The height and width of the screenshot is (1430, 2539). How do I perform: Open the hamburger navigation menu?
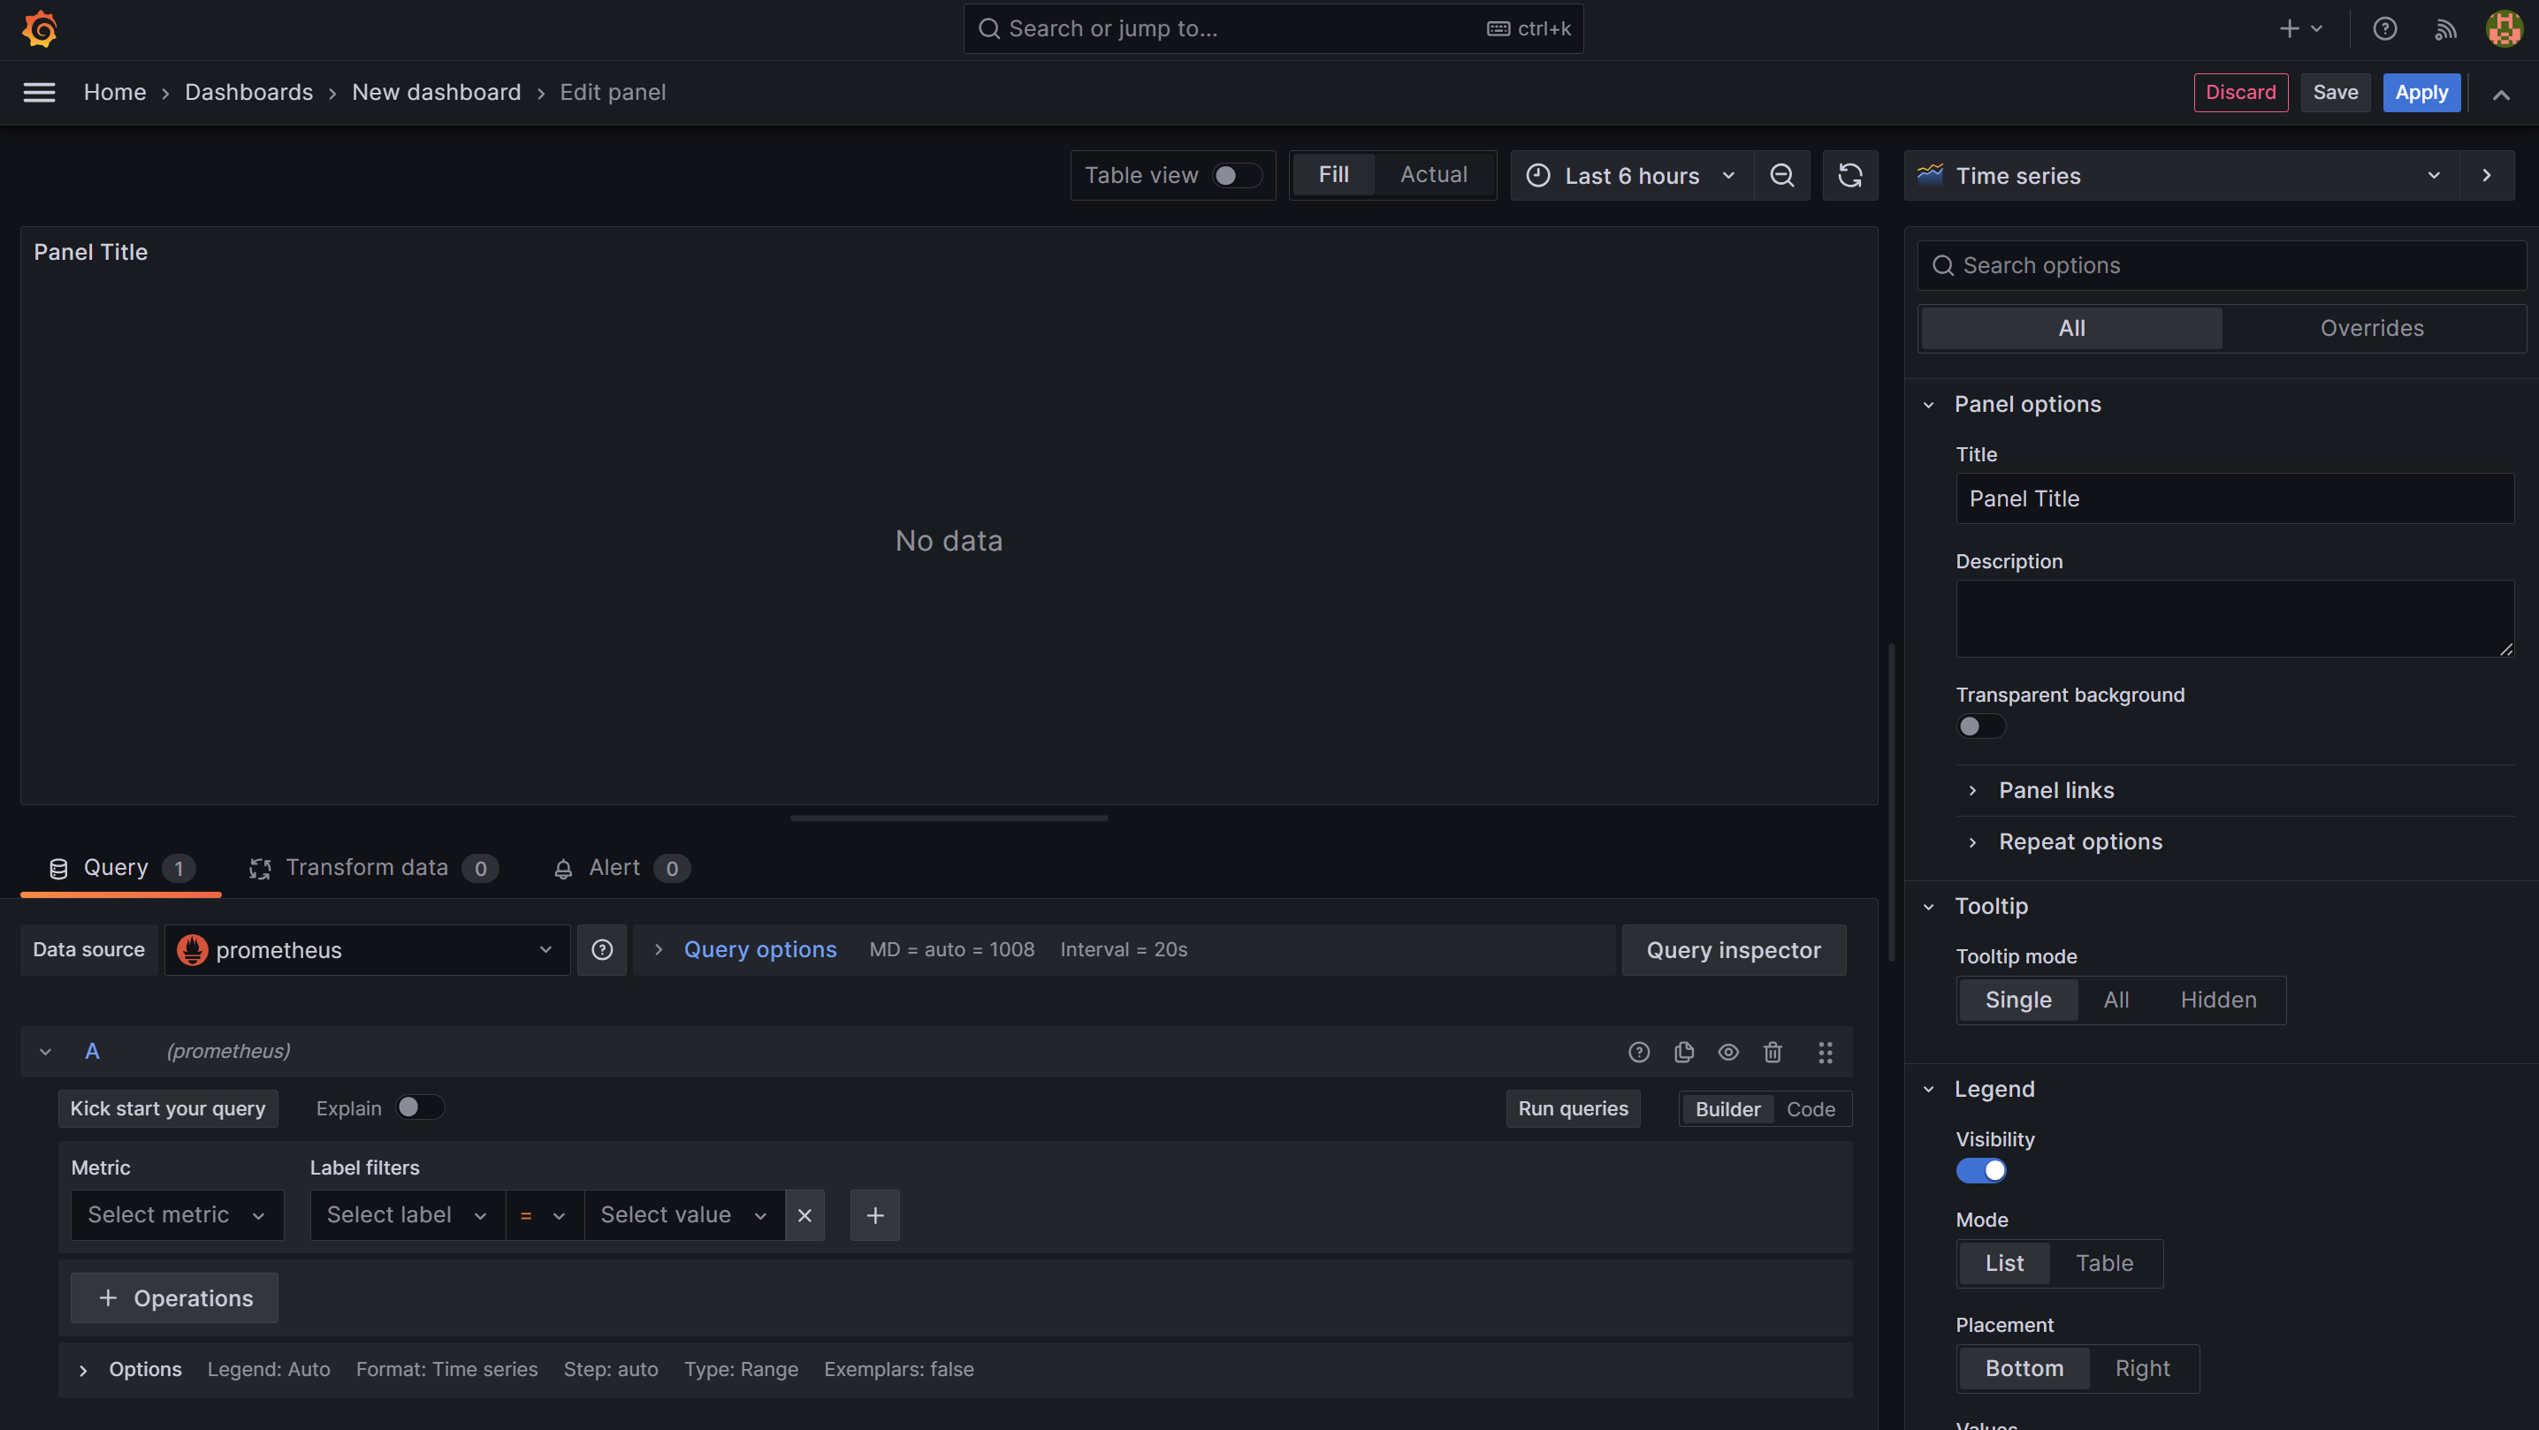(40, 93)
